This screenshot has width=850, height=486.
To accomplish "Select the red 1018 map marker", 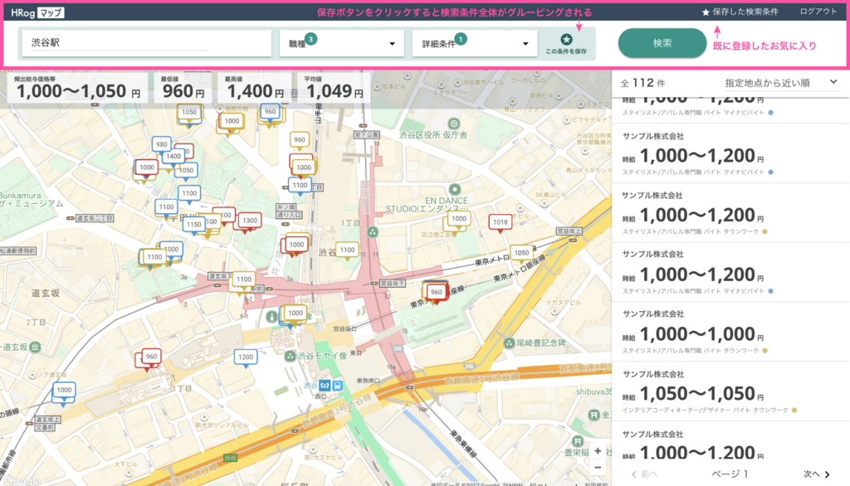I will click(500, 221).
